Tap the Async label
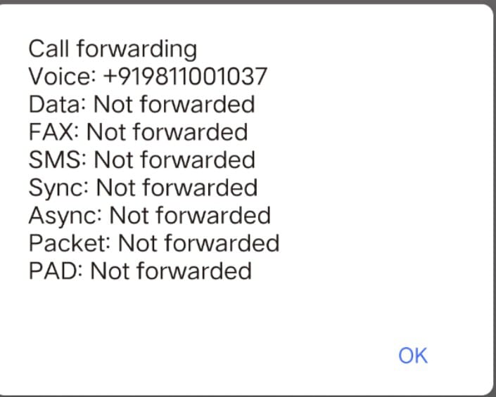 pyautogui.click(x=65, y=216)
